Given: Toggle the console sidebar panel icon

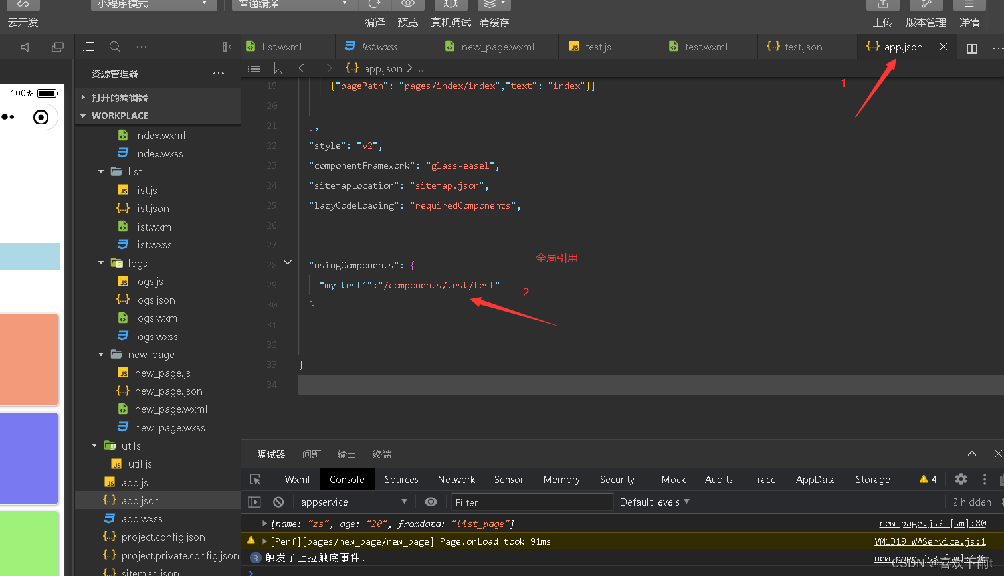Looking at the screenshot, I should (254, 502).
